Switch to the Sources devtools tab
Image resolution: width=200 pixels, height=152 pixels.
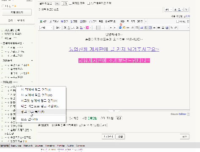[x=39, y=146]
